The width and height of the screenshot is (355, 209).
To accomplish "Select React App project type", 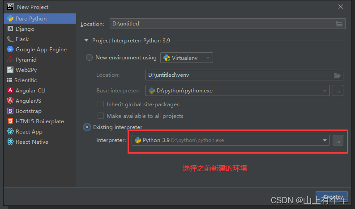I will 40,131.
